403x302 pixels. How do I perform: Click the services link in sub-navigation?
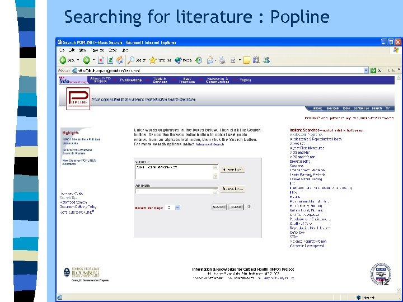pos(332,108)
